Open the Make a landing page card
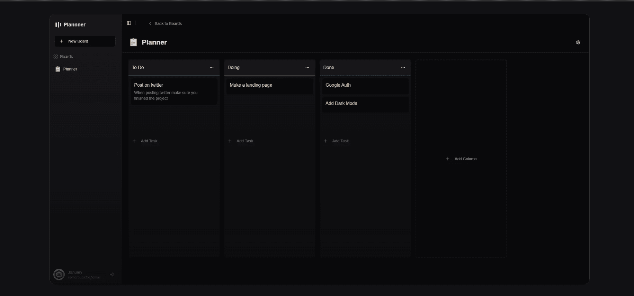 tap(269, 86)
